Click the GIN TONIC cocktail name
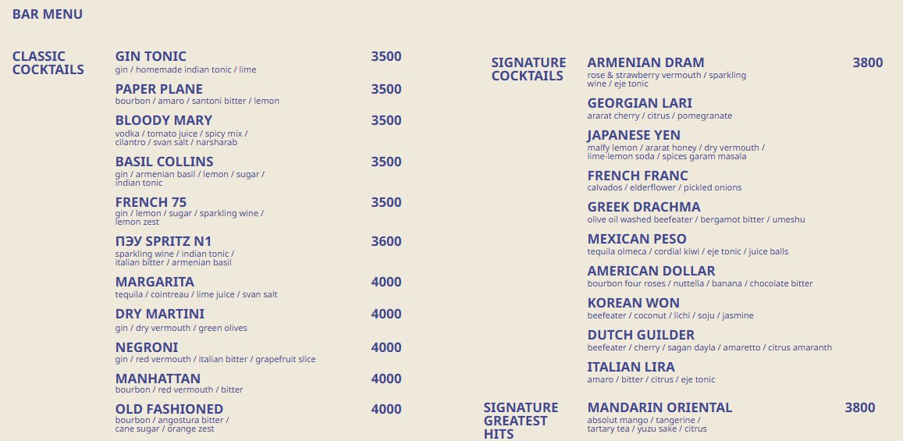This screenshot has height=441, width=903. (151, 56)
